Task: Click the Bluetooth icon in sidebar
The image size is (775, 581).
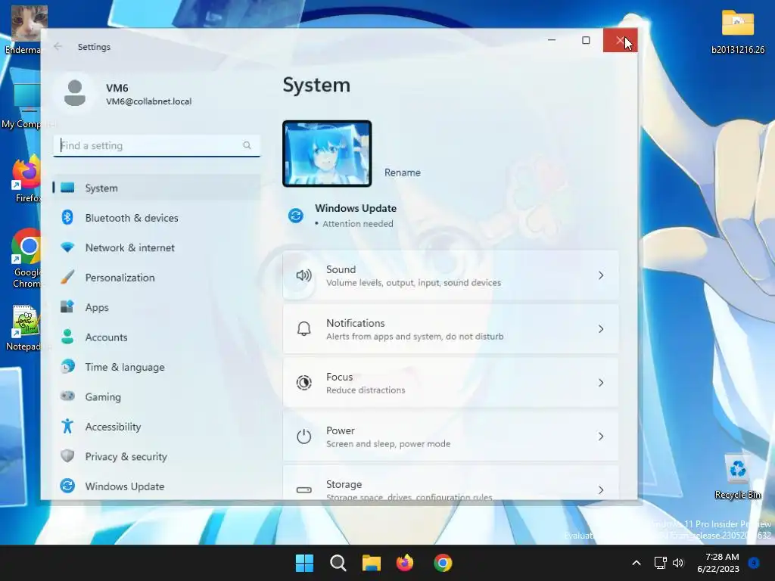Action: click(67, 217)
